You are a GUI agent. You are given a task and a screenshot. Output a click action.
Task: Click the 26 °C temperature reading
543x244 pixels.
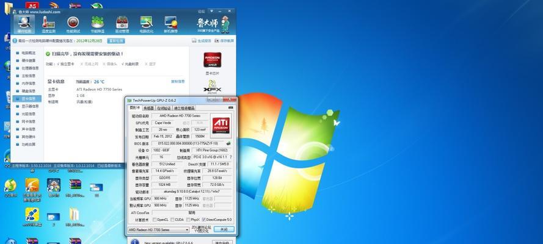click(x=99, y=82)
